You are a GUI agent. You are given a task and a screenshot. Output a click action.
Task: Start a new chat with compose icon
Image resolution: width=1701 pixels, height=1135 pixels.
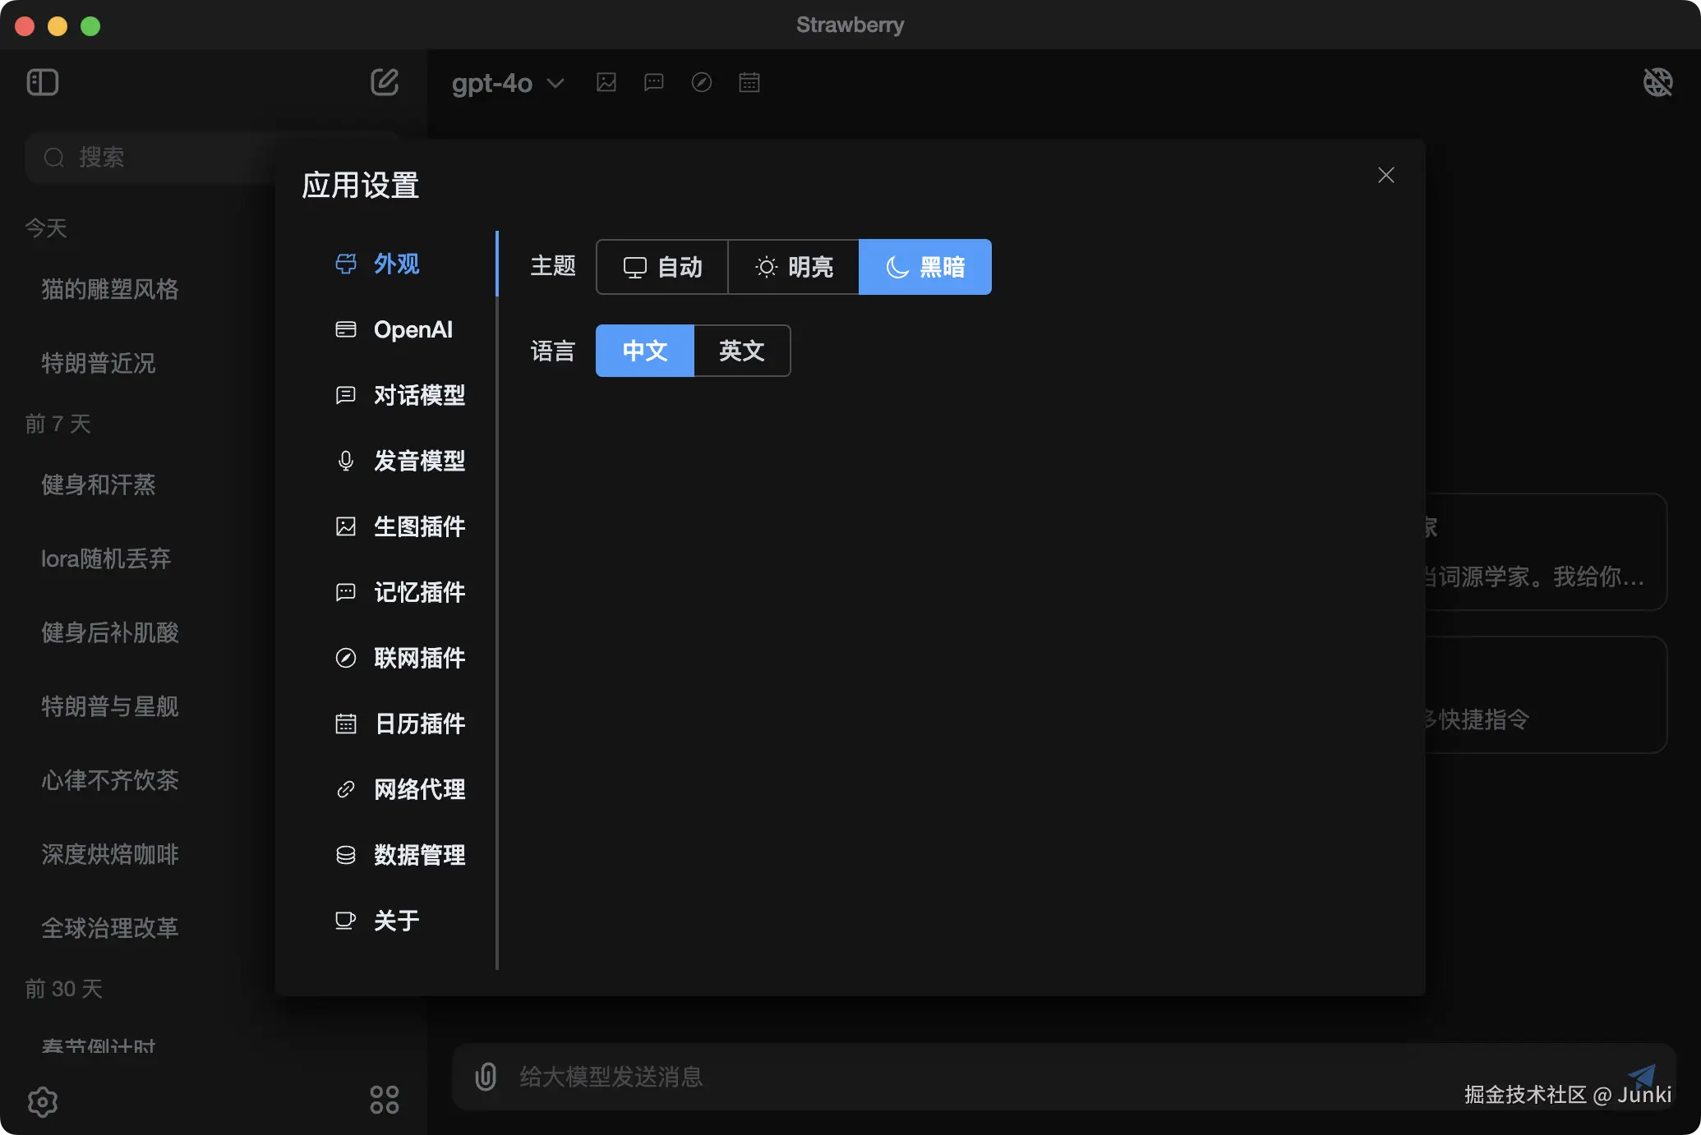pyautogui.click(x=384, y=82)
